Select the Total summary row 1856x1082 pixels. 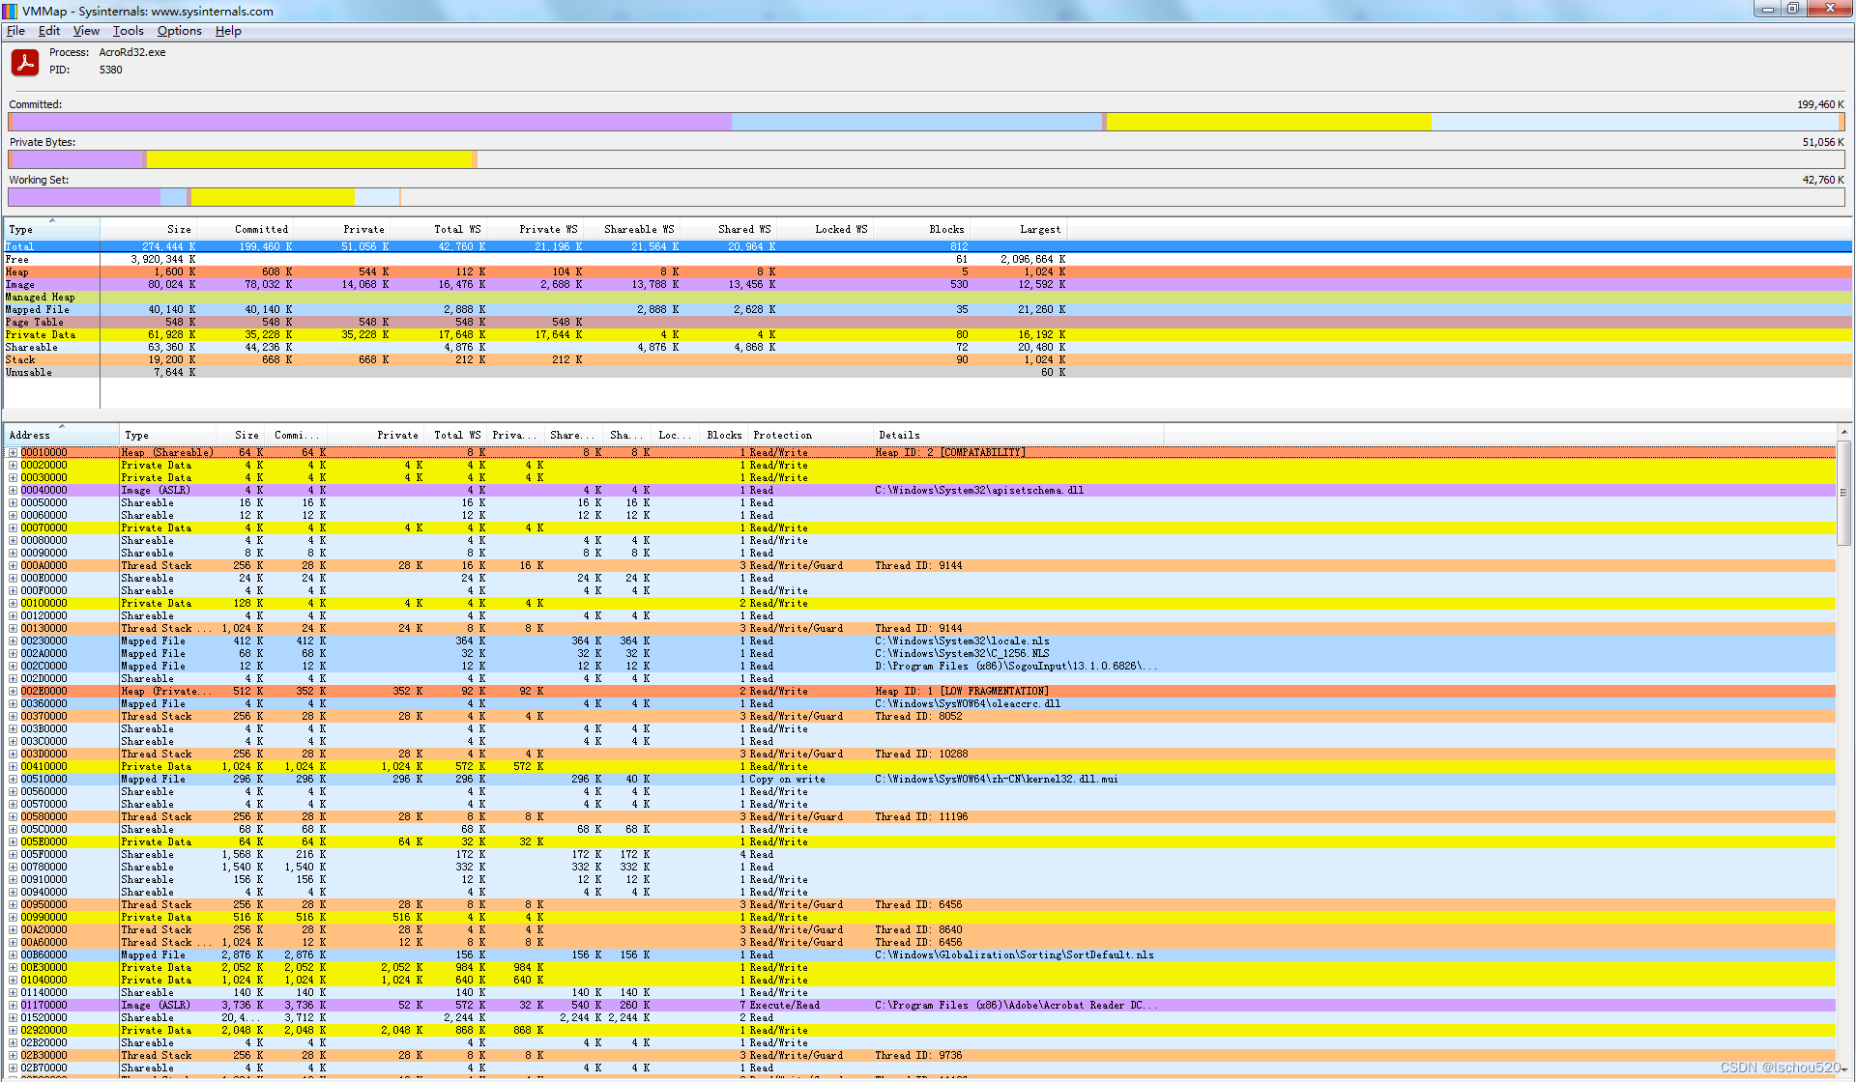click(x=927, y=246)
